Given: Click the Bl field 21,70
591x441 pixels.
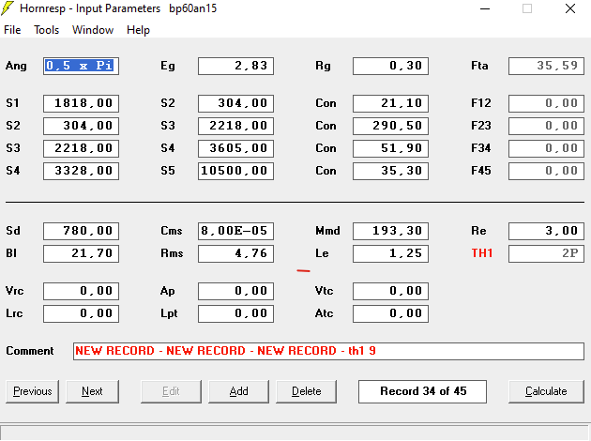Looking at the screenshot, I should coord(81,253).
